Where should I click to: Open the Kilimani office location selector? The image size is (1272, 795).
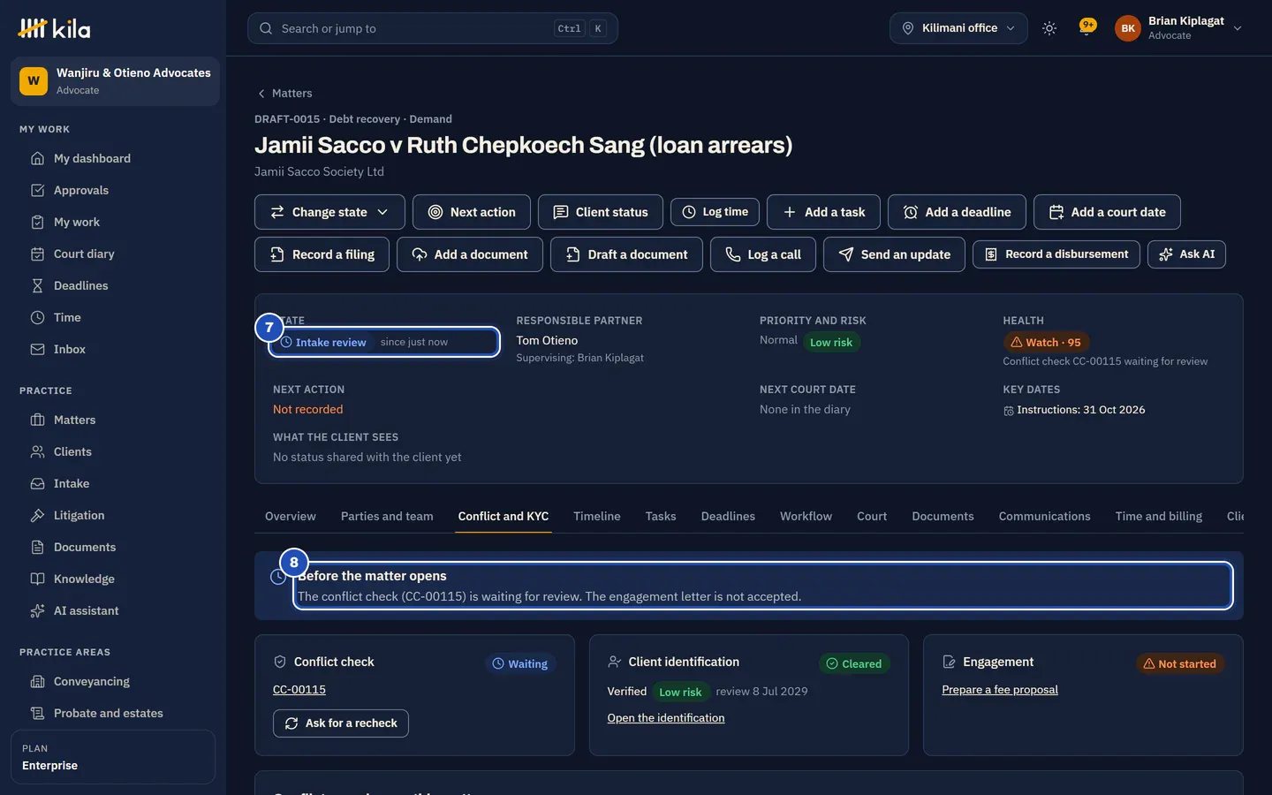[x=958, y=28]
